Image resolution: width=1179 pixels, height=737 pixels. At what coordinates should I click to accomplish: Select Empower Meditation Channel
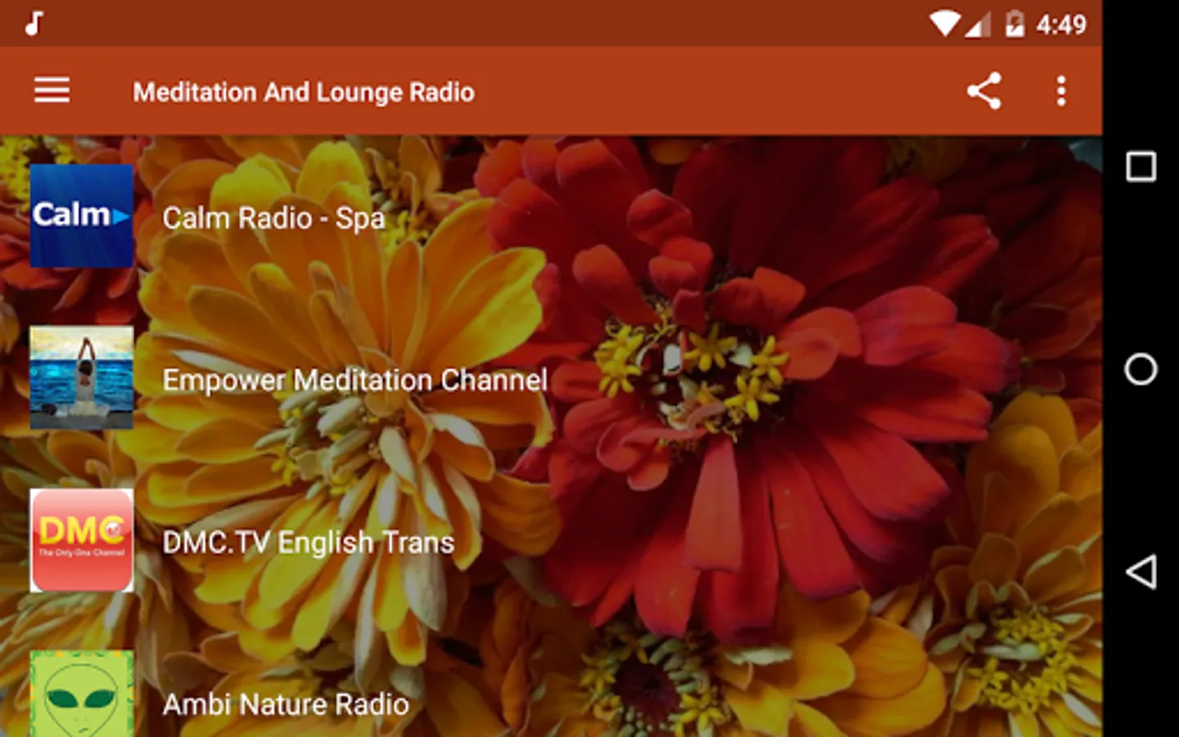click(x=355, y=380)
